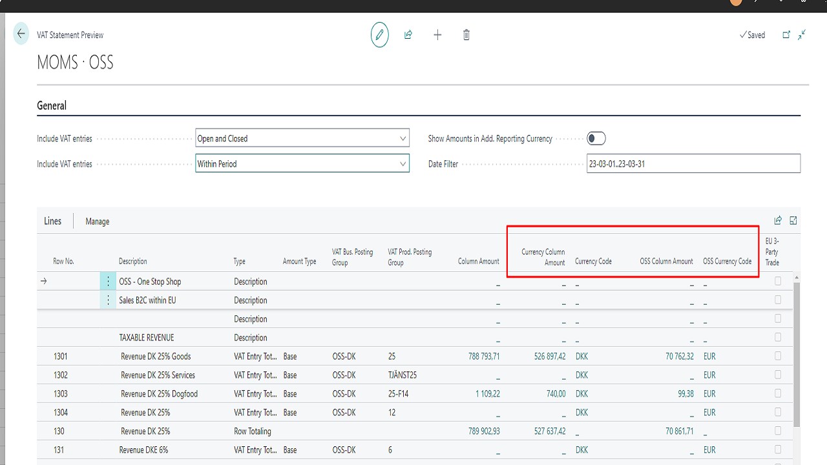Image resolution: width=827 pixels, height=465 pixels.
Task: Collapse the page with the shrink arrows icon
Action: coord(802,35)
